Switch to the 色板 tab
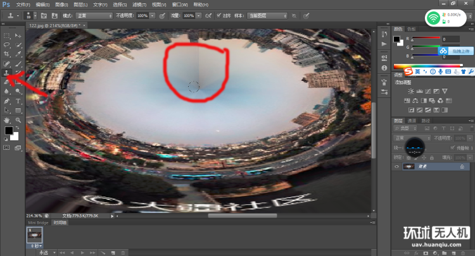This screenshot has width=475, height=256. click(x=412, y=28)
